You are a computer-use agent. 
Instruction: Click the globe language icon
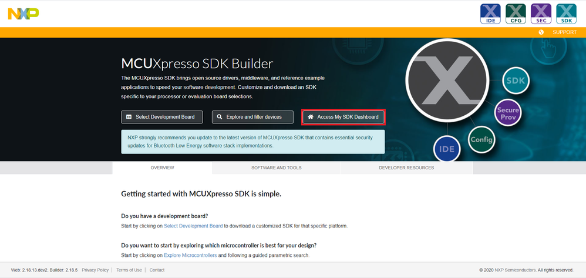pyautogui.click(x=541, y=32)
